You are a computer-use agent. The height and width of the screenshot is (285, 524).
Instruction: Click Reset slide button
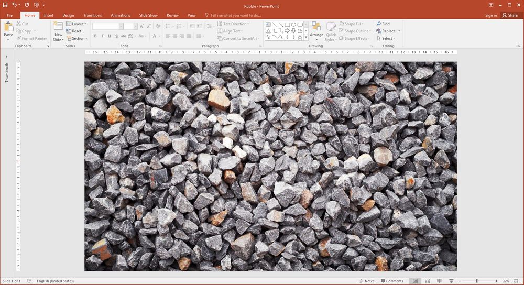pyautogui.click(x=74, y=31)
